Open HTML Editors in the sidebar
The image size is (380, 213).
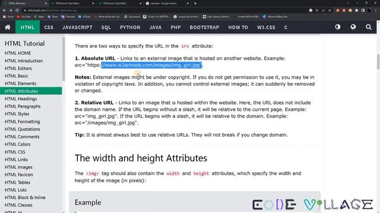coord(31,69)
